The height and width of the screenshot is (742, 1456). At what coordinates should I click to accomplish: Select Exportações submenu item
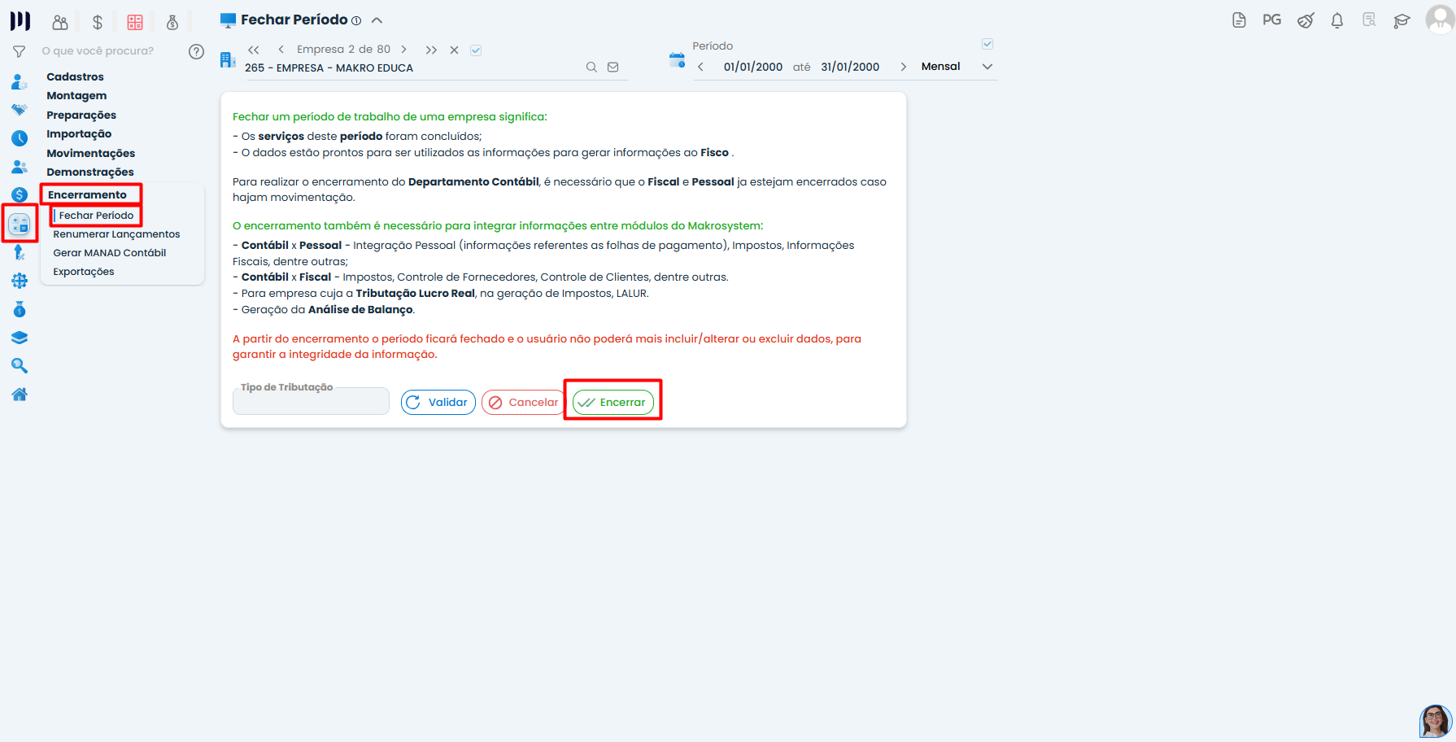(x=84, y=272)
